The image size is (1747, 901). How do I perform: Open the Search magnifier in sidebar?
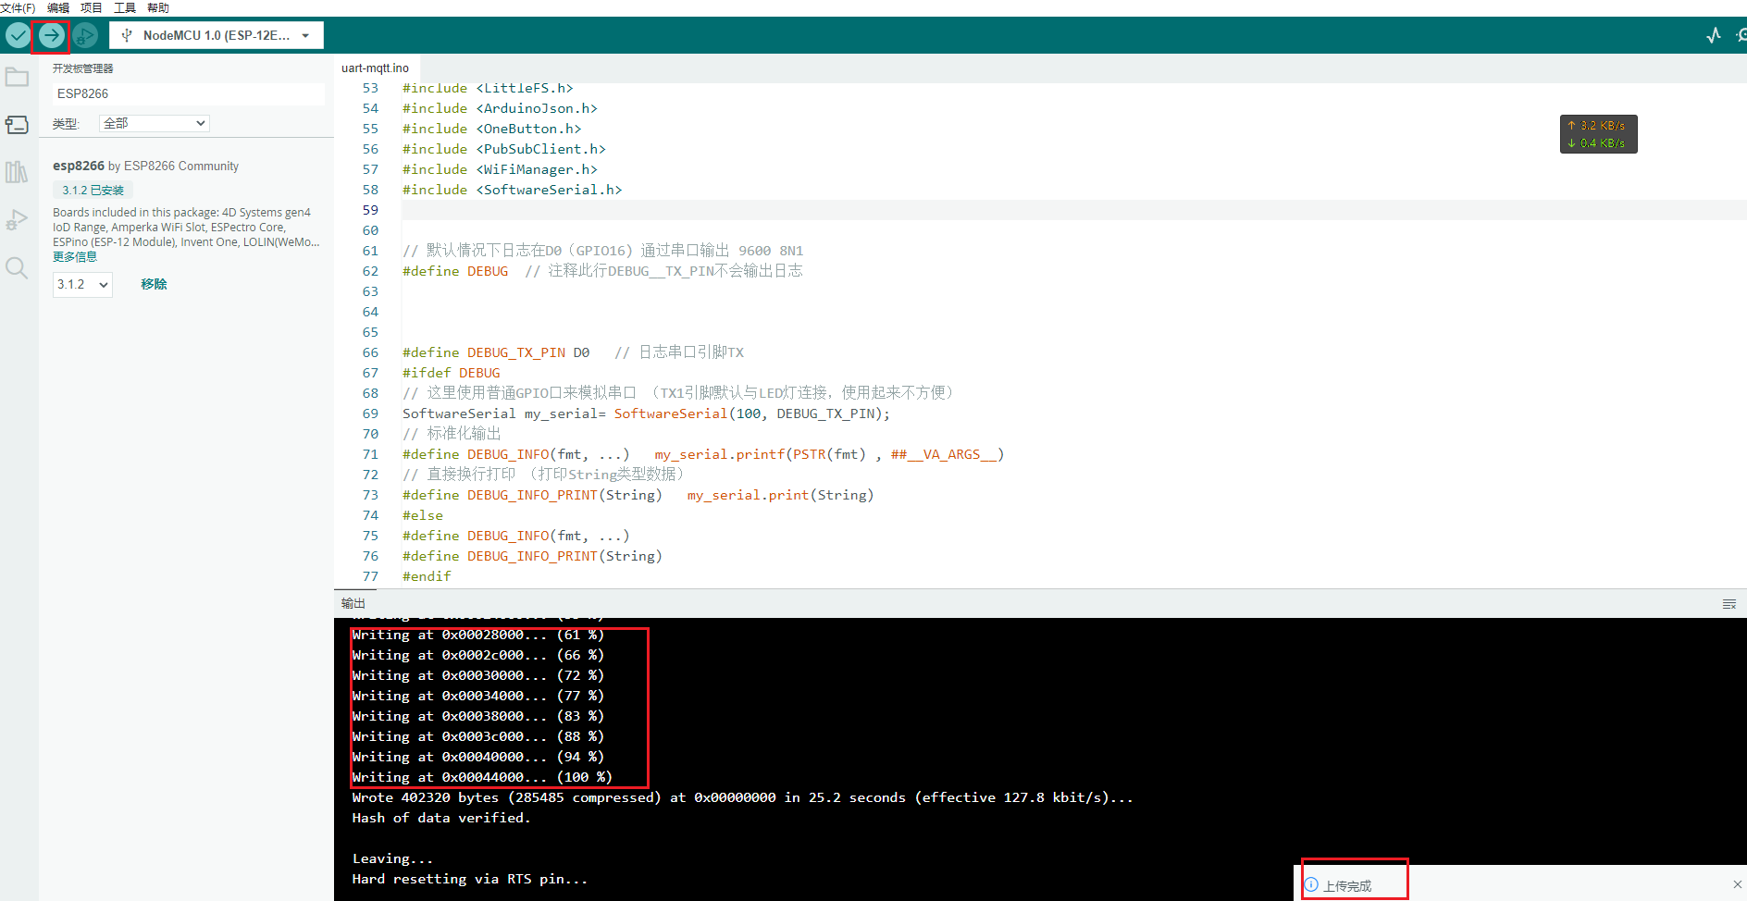click(17, 268)
